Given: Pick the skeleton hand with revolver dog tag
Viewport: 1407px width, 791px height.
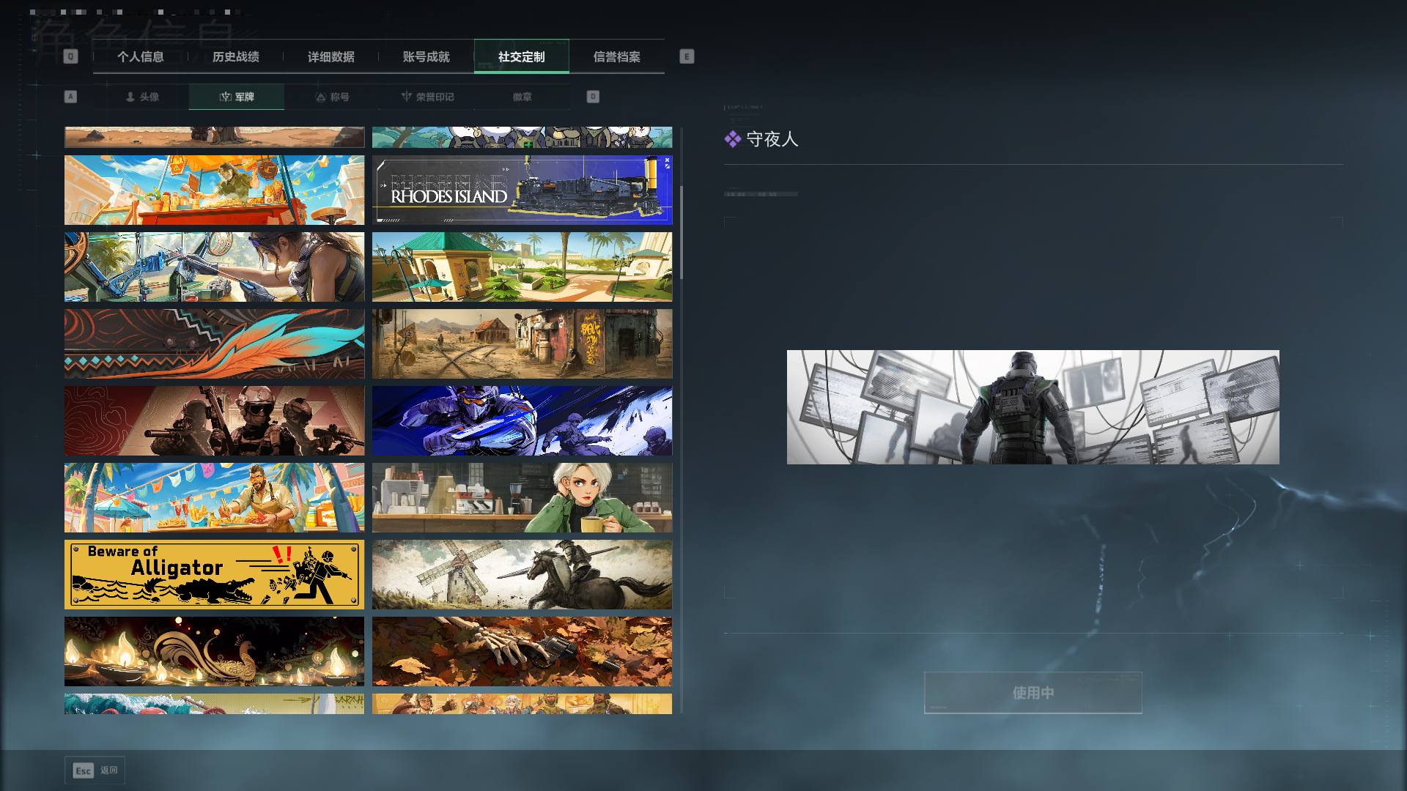Looking at the screenshot, I should [x=522, y=651].
